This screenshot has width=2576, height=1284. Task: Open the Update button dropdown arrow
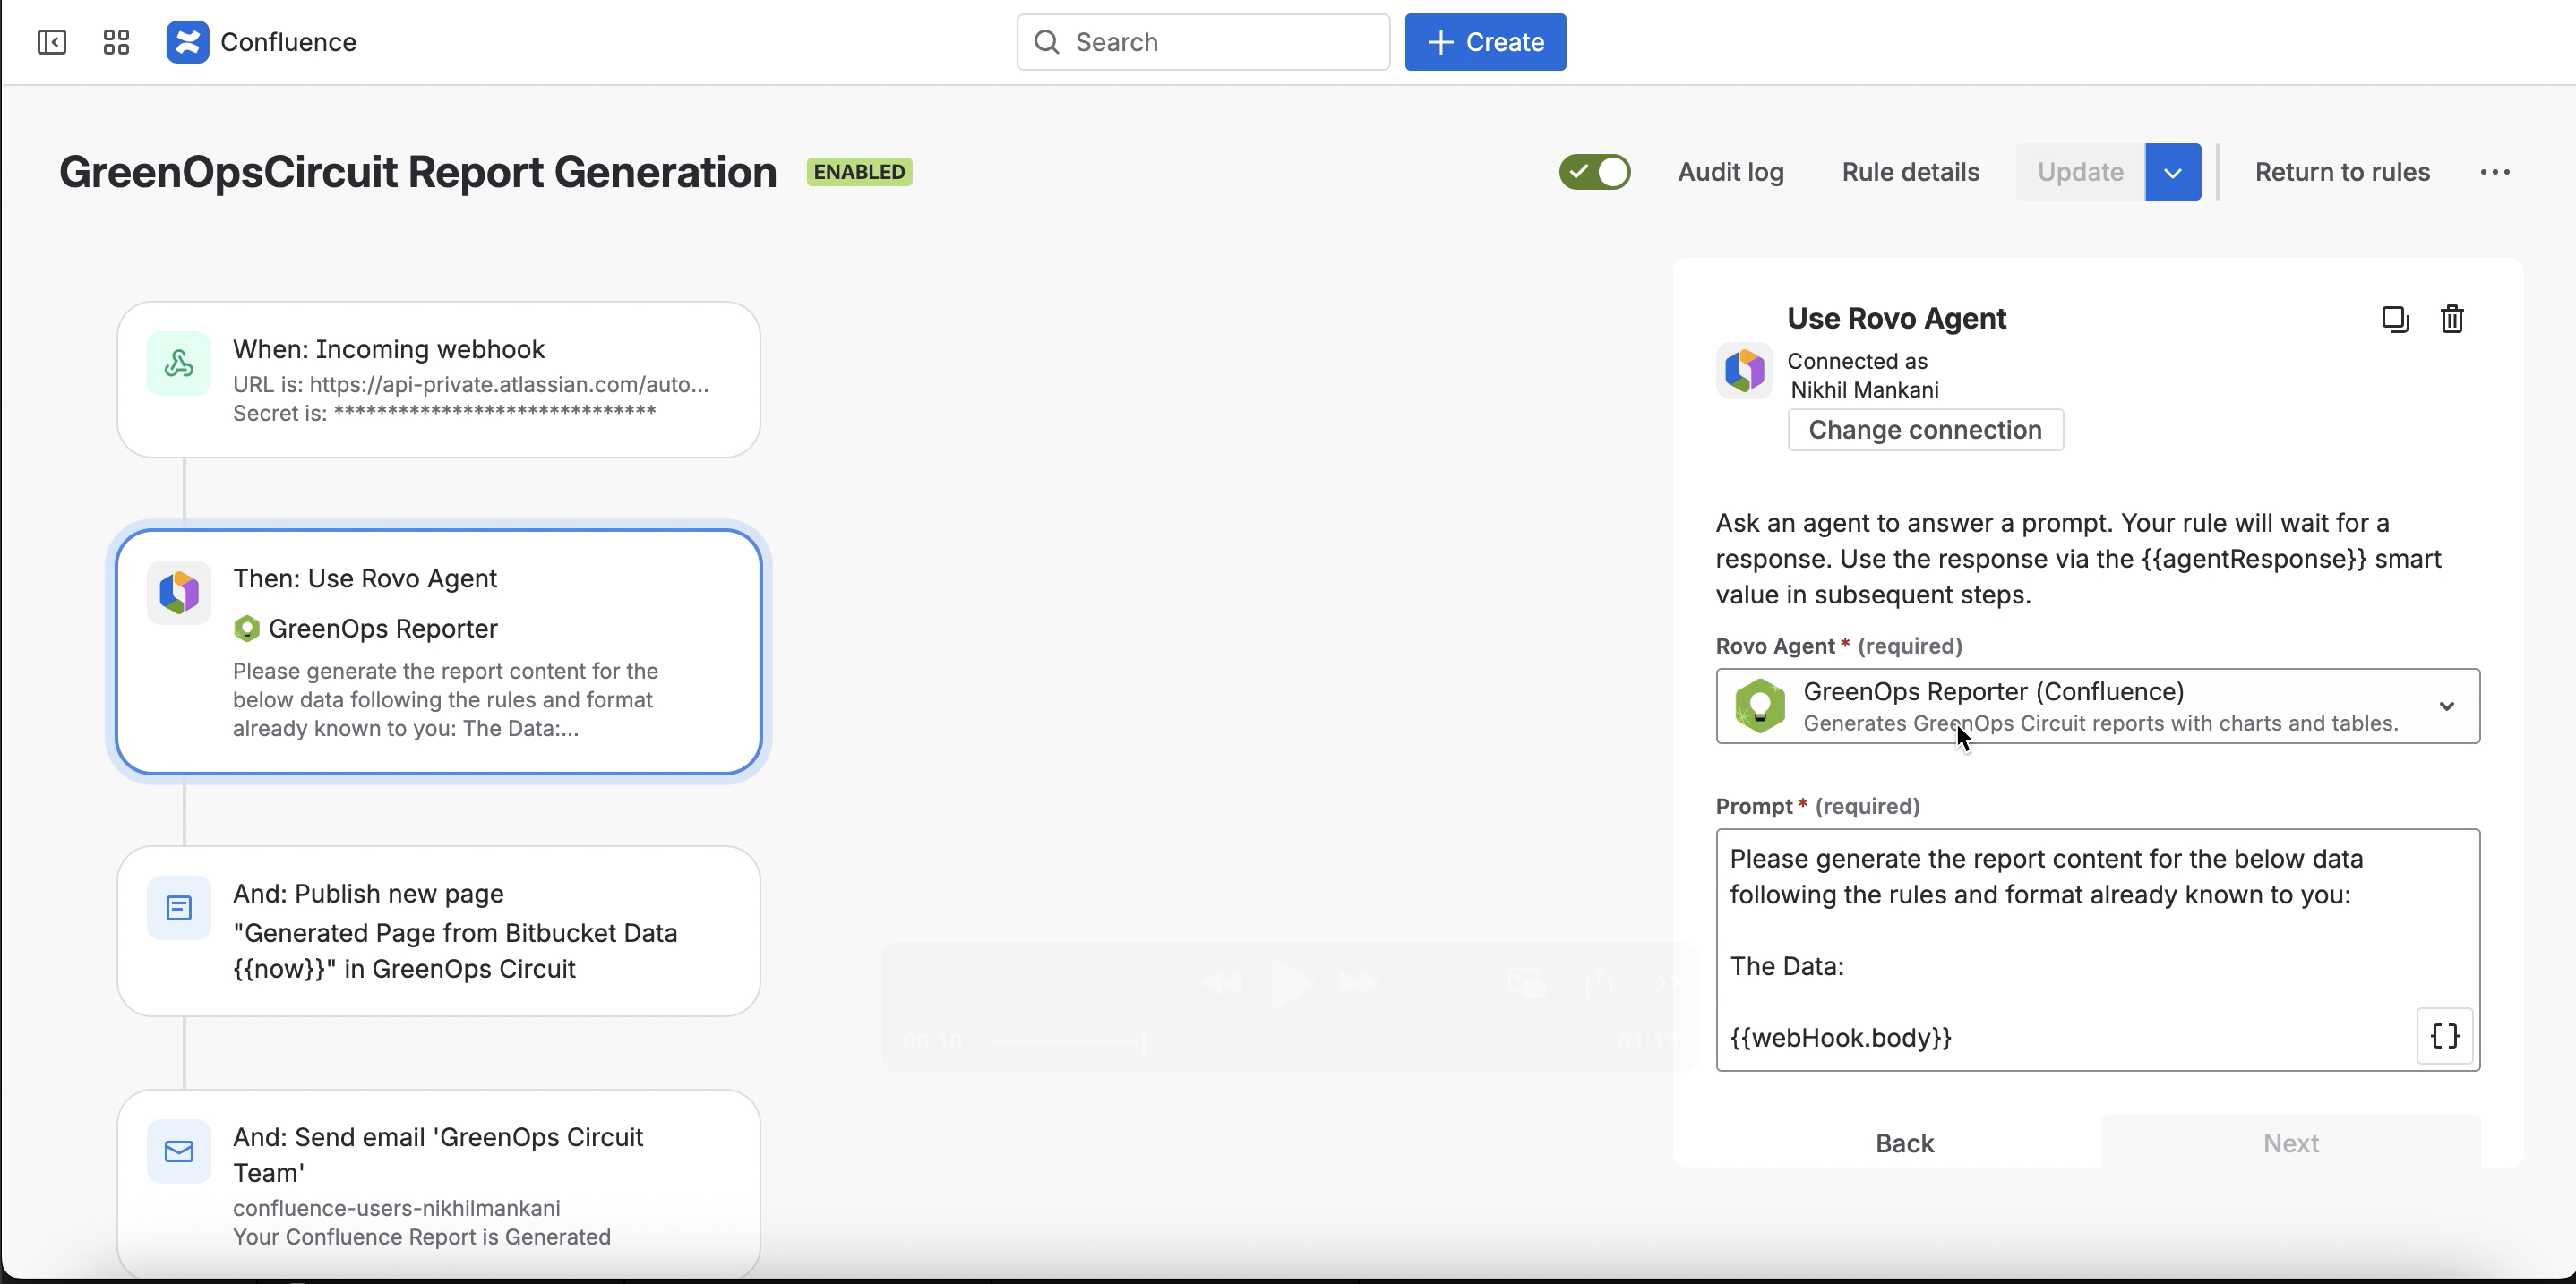(x=2172, y=172)
